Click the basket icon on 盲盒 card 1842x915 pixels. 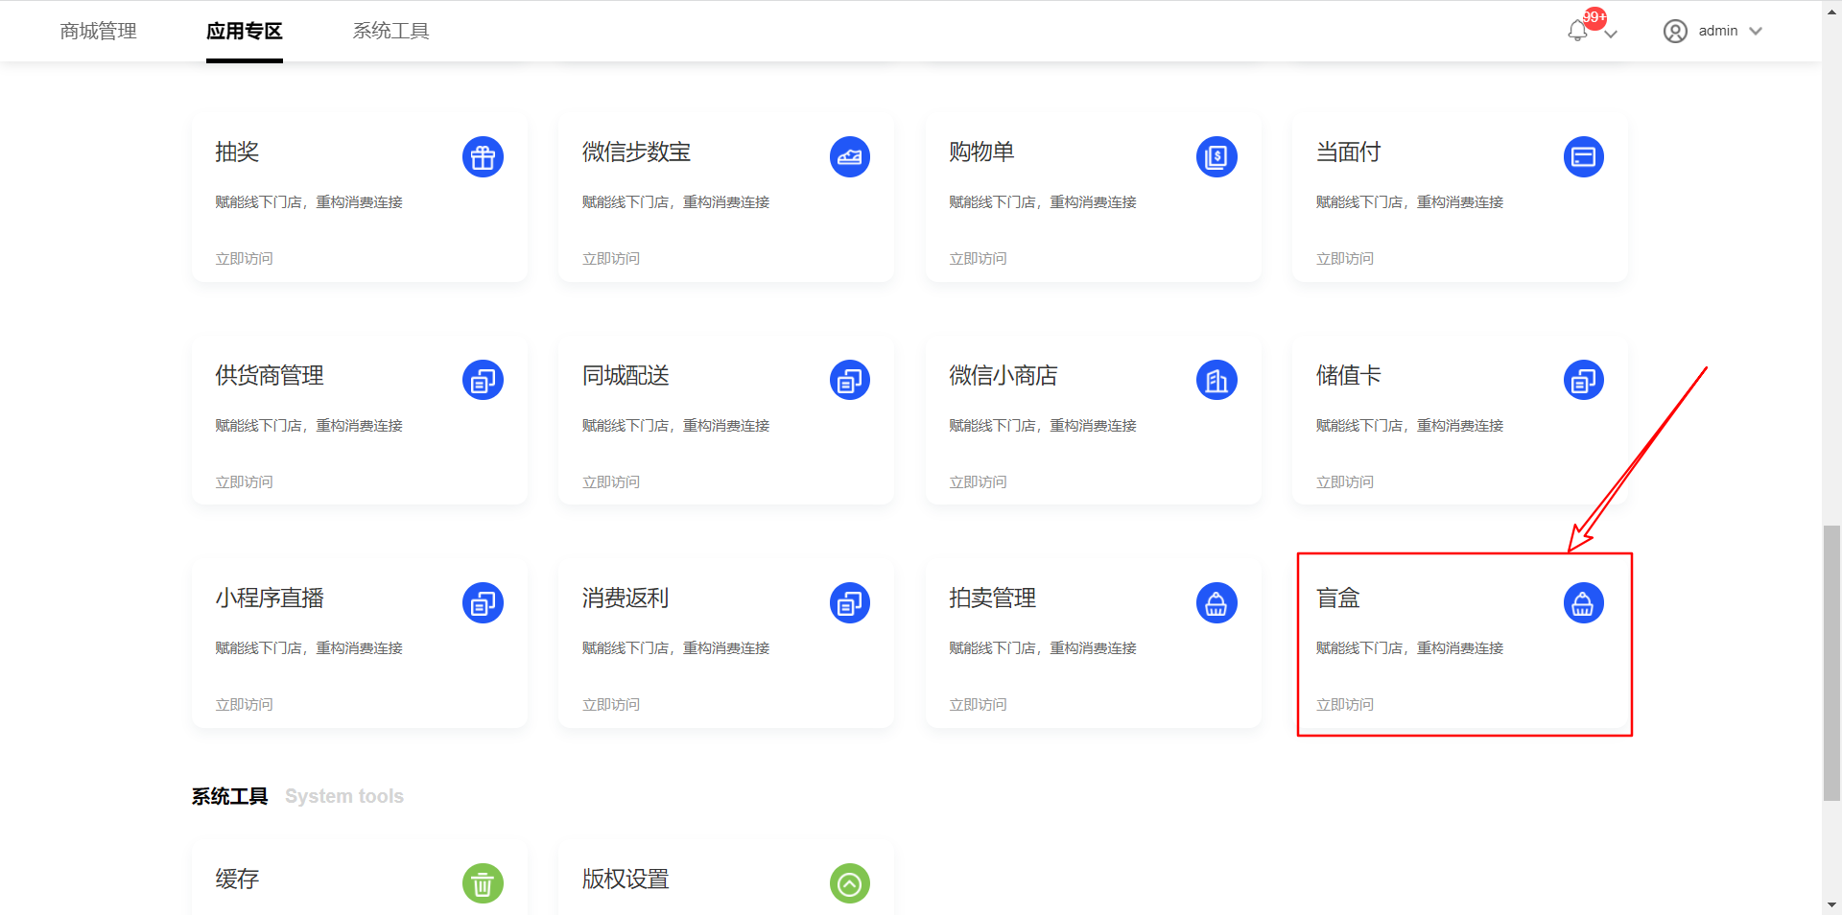(1584, 603)
